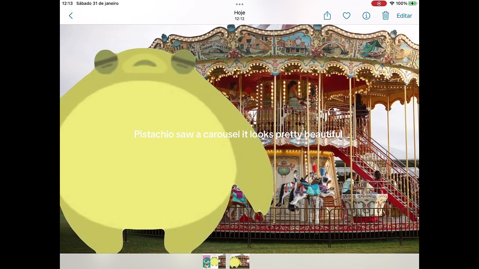
Task: Tap the Wi-Fi status icon
Action: coord(392,3)
